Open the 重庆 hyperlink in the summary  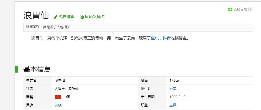coord(155,38)
